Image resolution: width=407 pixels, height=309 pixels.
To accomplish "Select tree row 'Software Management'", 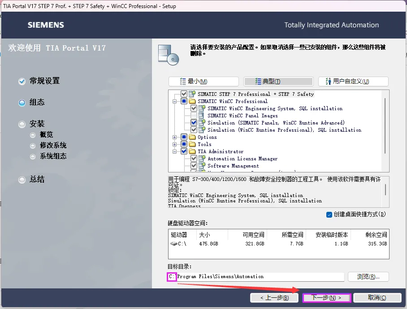I will [233, 166].
